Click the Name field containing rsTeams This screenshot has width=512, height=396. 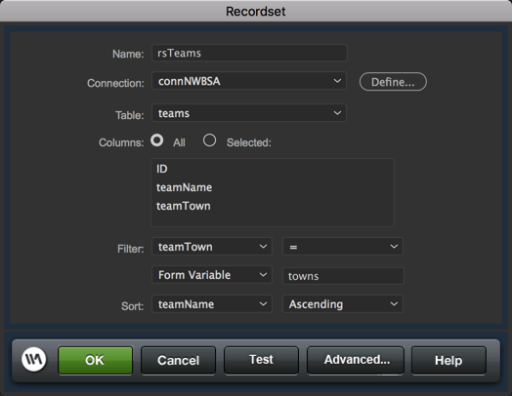(x=249, y=53)
